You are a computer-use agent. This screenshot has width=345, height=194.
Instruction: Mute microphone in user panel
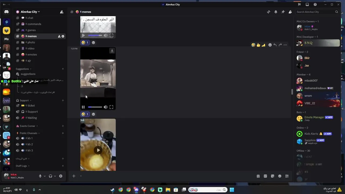point(40,176)
